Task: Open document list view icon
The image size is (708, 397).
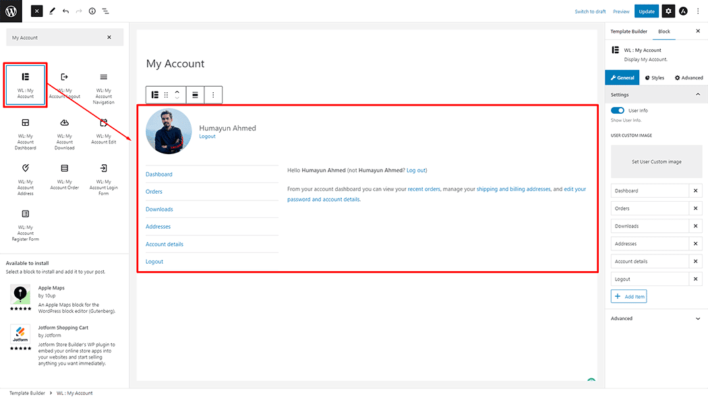Action: (x=105, y=11)
